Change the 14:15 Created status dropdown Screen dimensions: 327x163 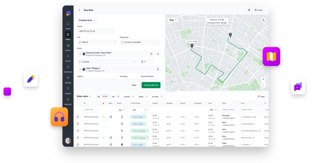click(138, 117)
